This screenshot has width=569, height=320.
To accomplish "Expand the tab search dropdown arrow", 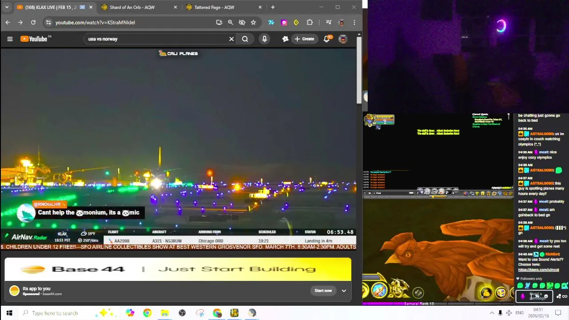I will [7, 7].
